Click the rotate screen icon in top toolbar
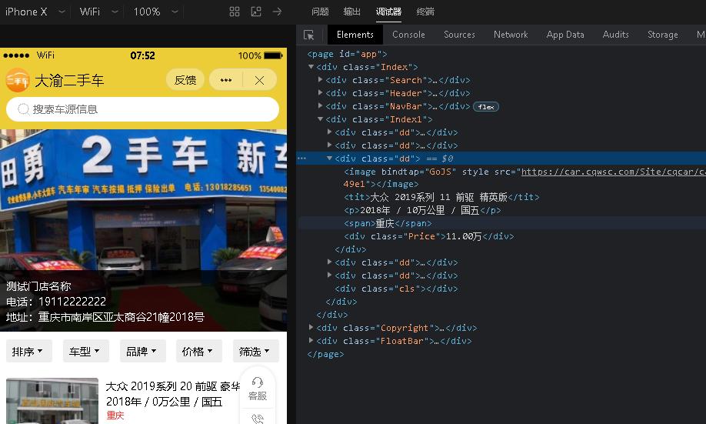This screenshot has width=706, height=424. 256,12
